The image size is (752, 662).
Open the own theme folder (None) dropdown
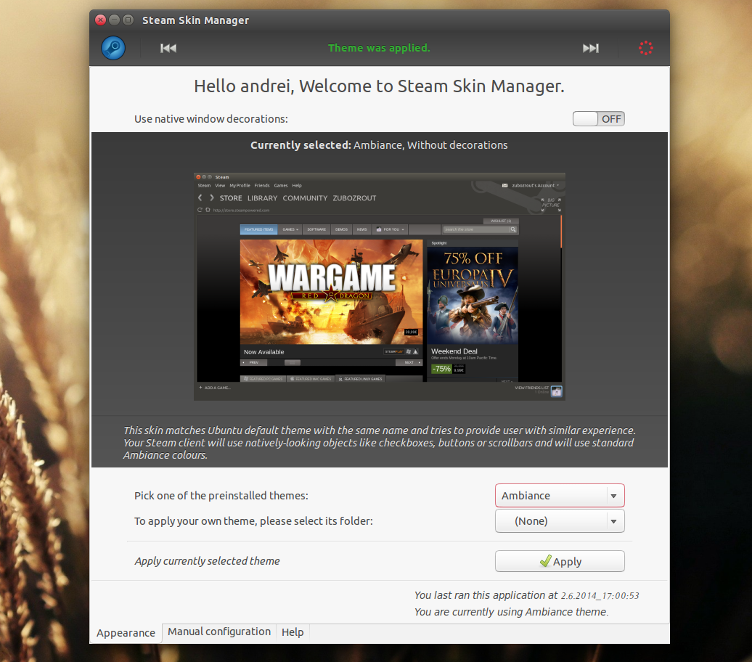pos(560,521)
